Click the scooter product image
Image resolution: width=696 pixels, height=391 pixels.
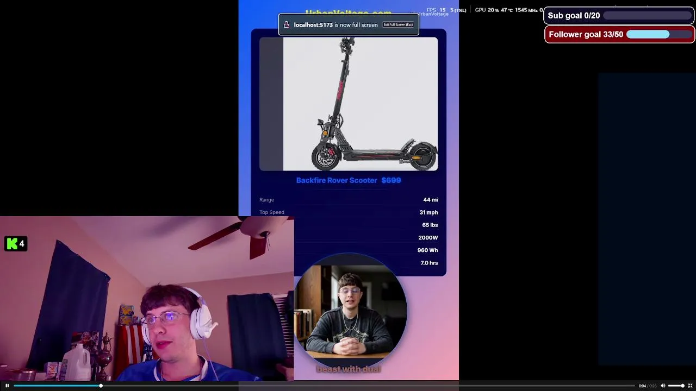(349, 104)
